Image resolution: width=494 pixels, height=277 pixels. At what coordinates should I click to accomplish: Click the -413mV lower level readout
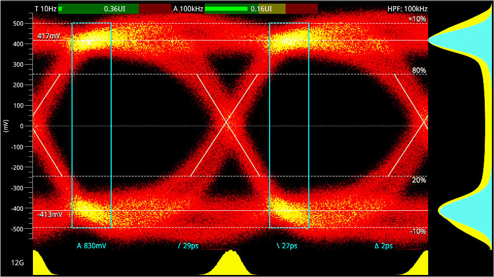(x=50, y=215)
